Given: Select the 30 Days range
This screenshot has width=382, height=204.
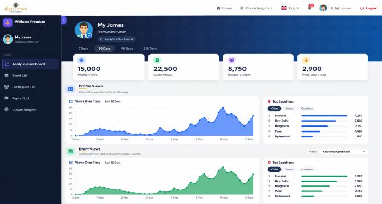Looking at the screenshot, I should pos(105,49).
